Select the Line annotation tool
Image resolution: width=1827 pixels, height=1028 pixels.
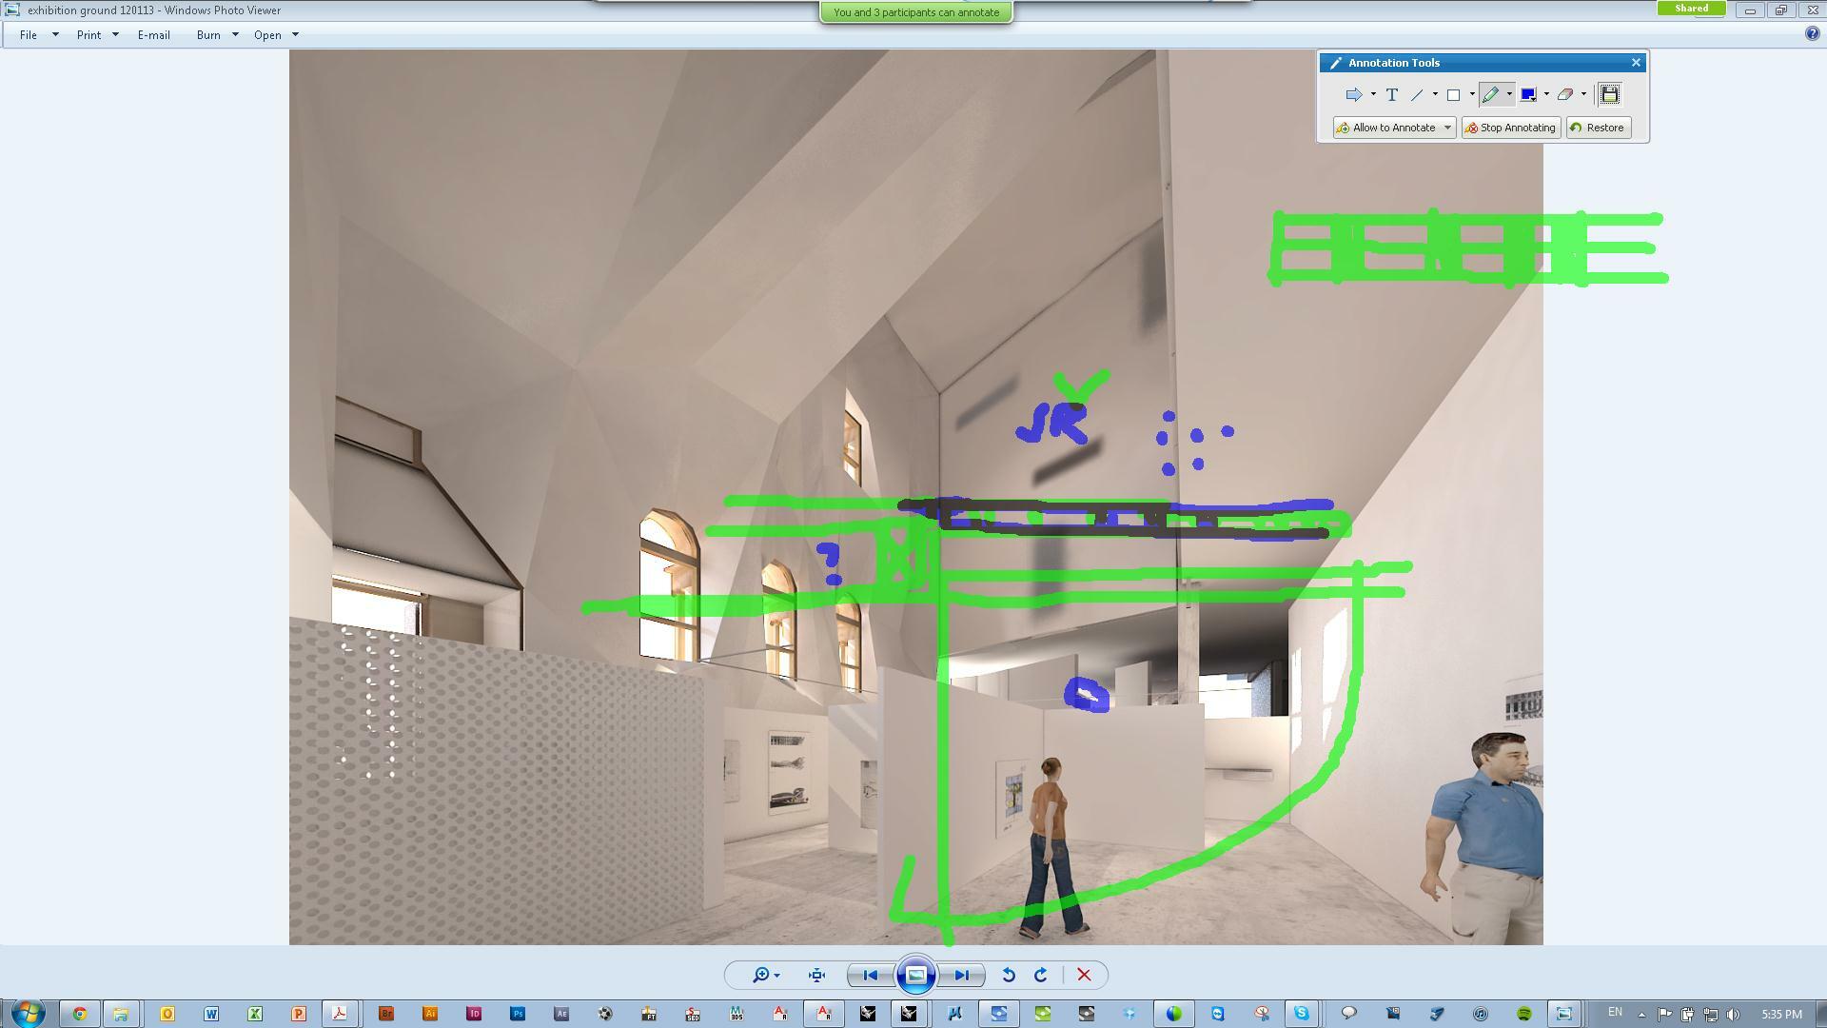pyautogui.click(x=1417, y=94)
